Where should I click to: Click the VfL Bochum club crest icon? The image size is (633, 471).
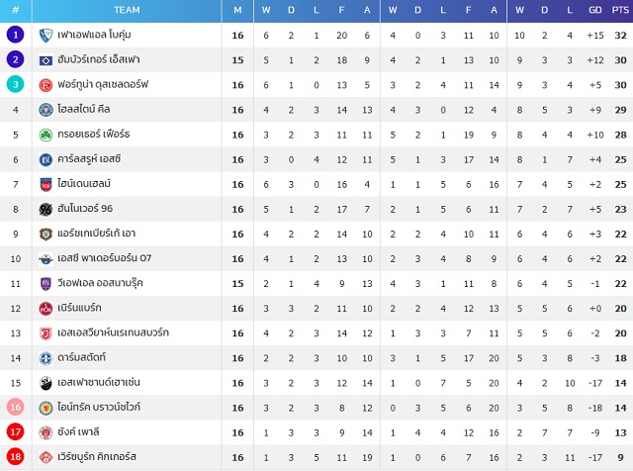coord(45,36)
